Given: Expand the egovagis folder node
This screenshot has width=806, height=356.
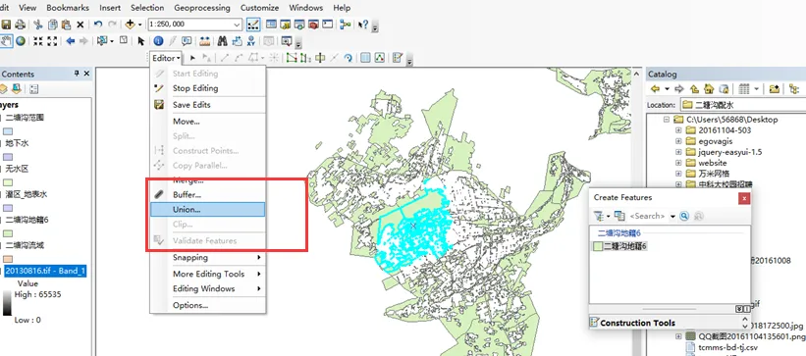Looking at the screenshot, I should tap(678, 141).
